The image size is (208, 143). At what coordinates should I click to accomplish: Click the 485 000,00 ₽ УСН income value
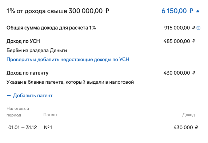pos(179,41)
